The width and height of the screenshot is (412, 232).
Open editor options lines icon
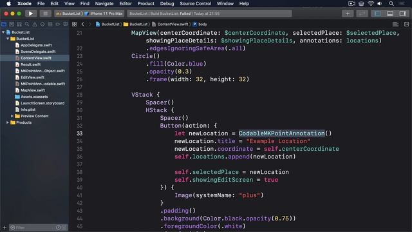click(x=395, y=24)
